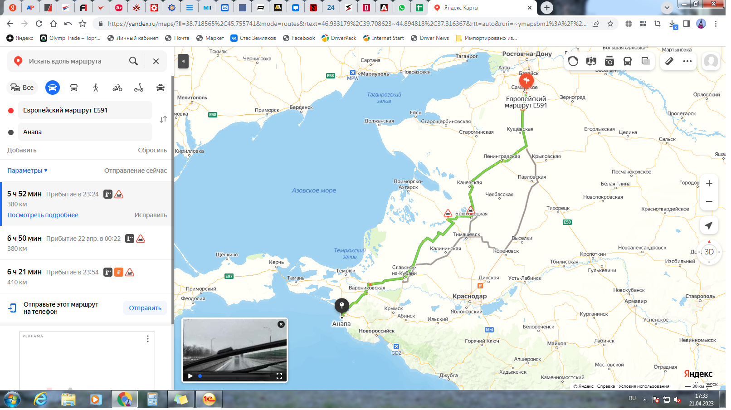Open Internet Explorer from the taskbar

40,400
